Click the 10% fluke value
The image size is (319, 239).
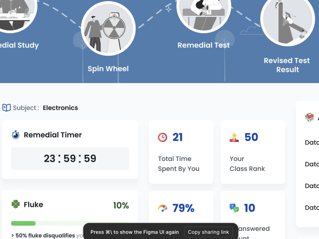(121, 206)
